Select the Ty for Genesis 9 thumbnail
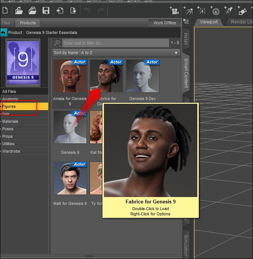Viewport: 253px width, 259px height. coord(96,178)
